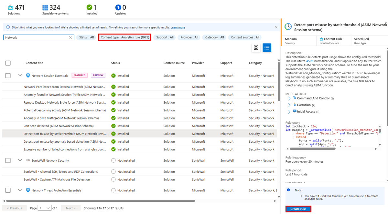
Task: Sort by Content source column
Action: [x=174, y=63]
